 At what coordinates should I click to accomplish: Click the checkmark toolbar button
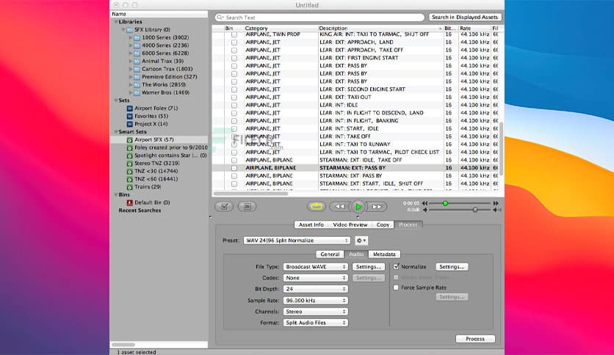point(225,206)
